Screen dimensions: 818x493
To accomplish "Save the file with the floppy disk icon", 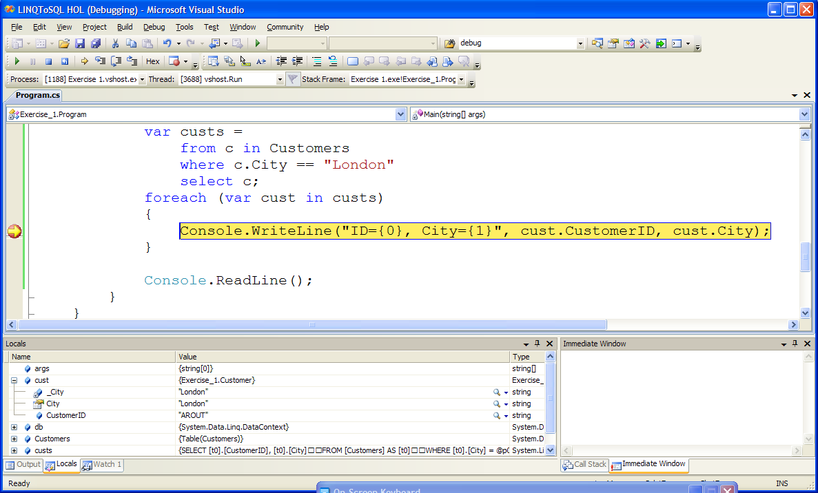I will (x=80, y=44).
